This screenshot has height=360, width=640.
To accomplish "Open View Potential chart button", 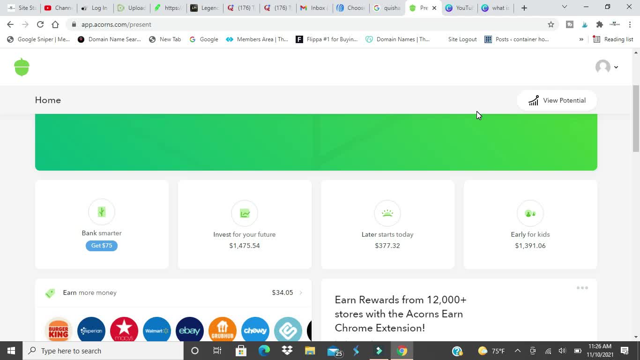I will 557,100.
